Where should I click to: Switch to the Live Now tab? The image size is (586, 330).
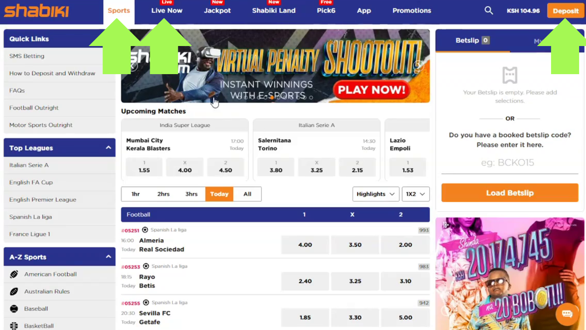(167, 11)
